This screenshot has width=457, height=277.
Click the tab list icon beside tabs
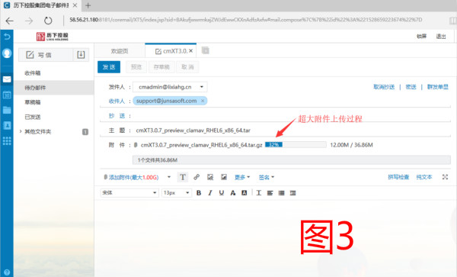pos(205,50)
